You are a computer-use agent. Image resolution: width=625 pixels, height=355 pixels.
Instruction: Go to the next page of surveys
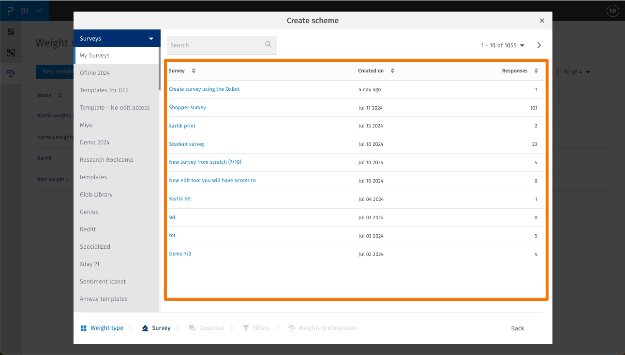539,45
